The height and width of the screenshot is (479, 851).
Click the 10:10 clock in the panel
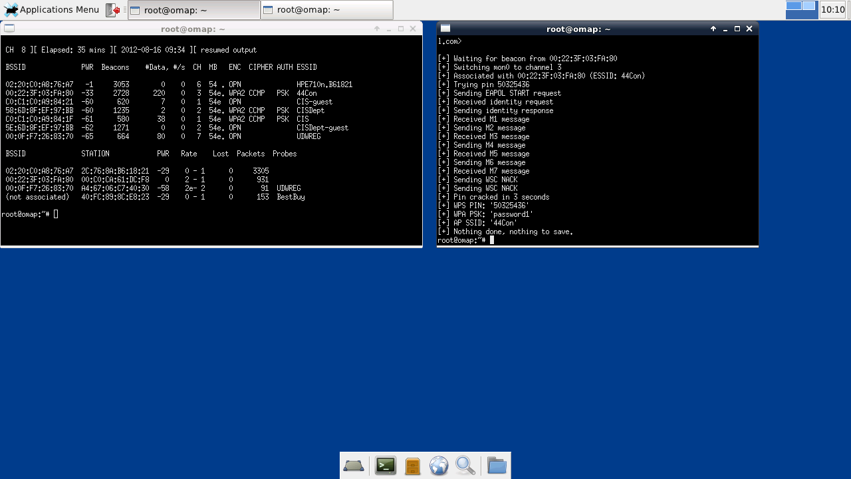tap(833, 10)
